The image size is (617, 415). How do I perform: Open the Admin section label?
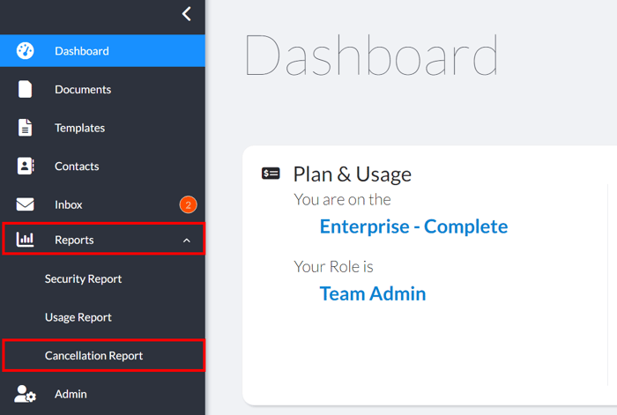(71, 394)
